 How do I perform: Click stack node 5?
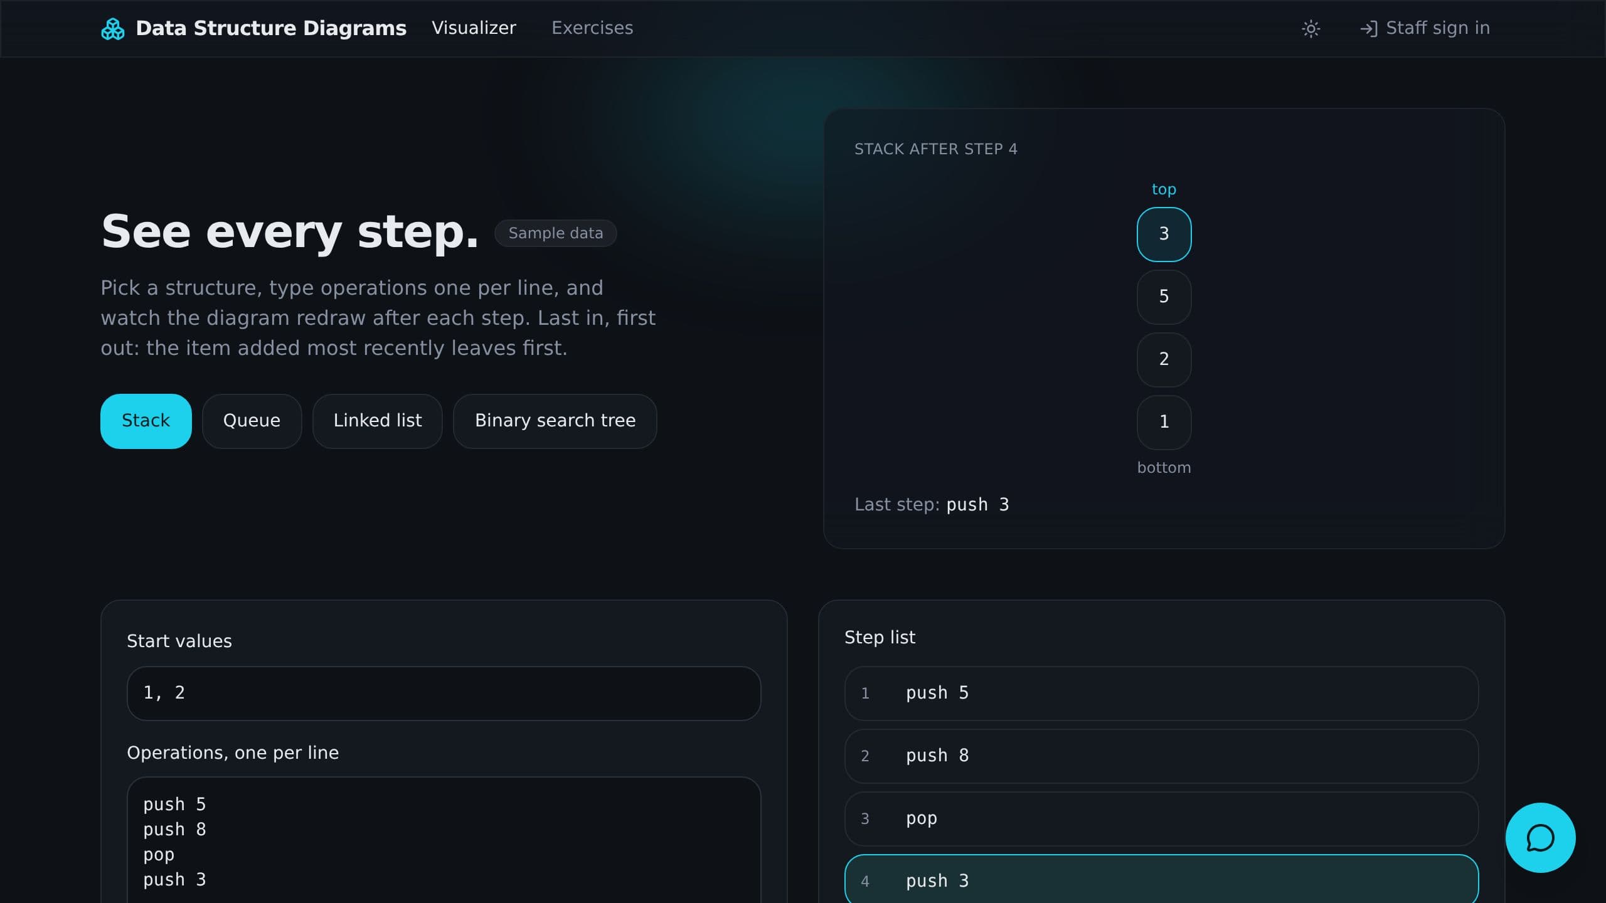pos(1164,297)
